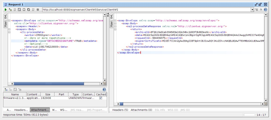
Task: Collapse soap:Envelope node in response
Action: (x=115, y=21)
